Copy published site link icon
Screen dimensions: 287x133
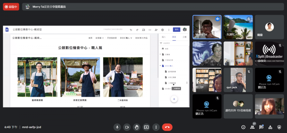coord(150,30)
